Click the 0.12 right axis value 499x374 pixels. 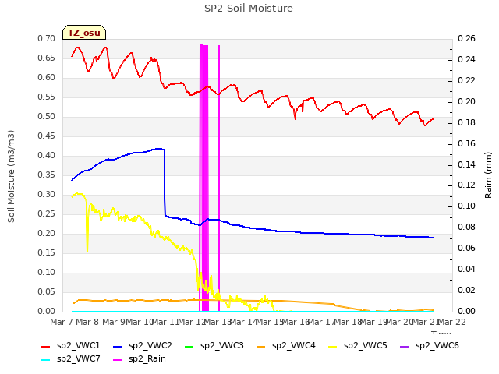(466, 185)
